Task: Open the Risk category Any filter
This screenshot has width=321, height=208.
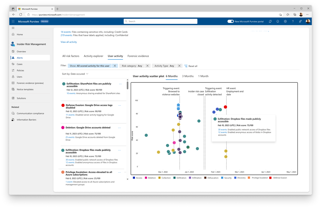Action: 132,66
